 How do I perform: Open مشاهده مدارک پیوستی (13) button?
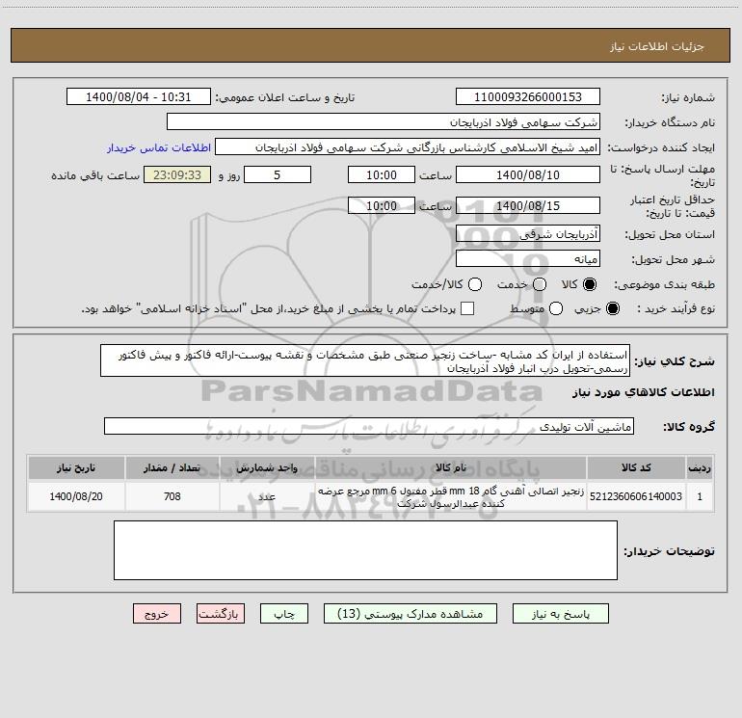pos(411,614)
